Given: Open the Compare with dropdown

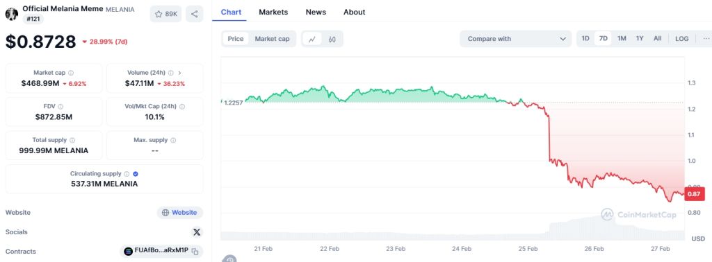Looking at the screenshot, I should pyautogui.click(x=515, y=39).
